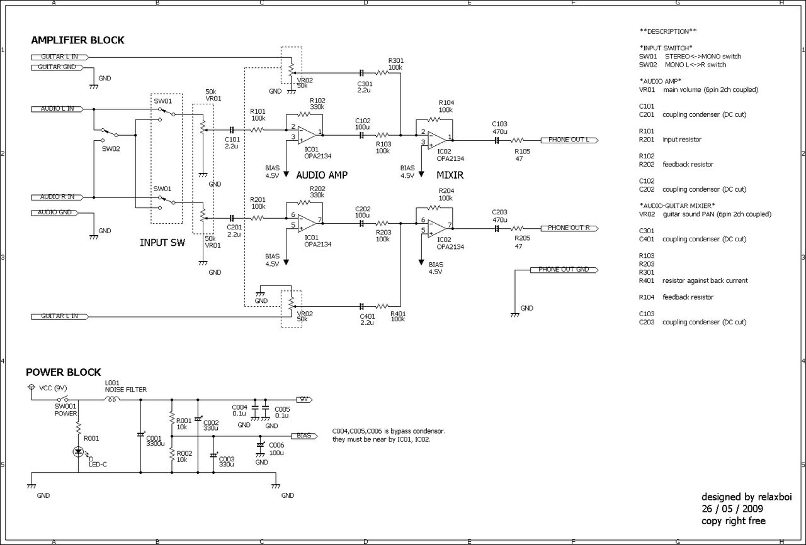Select resistor R205 47 label
Image resolution: width=806 pixels, height=545 pixels.
click(522, 242)
